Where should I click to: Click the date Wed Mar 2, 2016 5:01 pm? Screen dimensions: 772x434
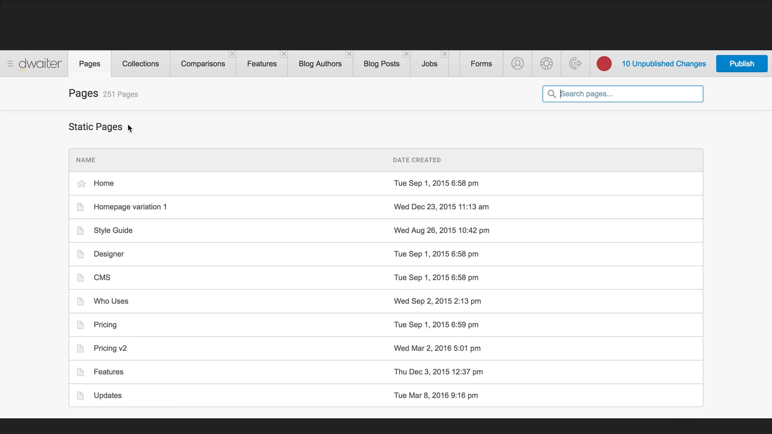[x=437, y=348]
